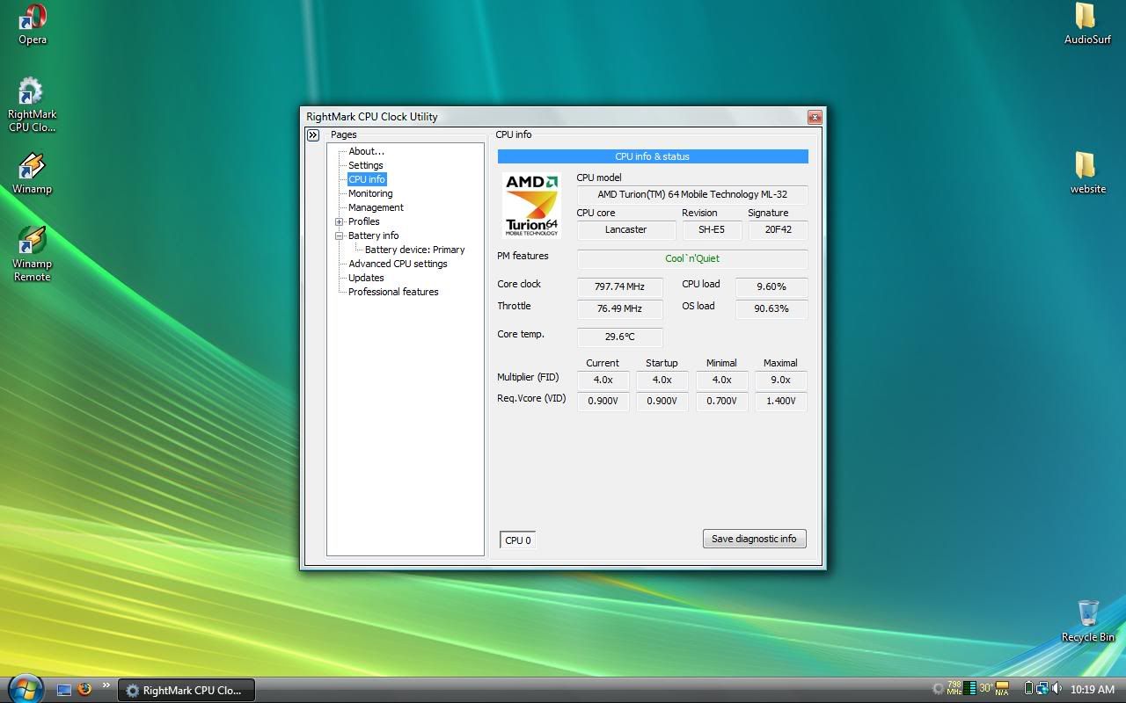This screenshot has width=1126, height=703.
Task: Click the CPU load bars tray icon
Action: tap(970, 689)
